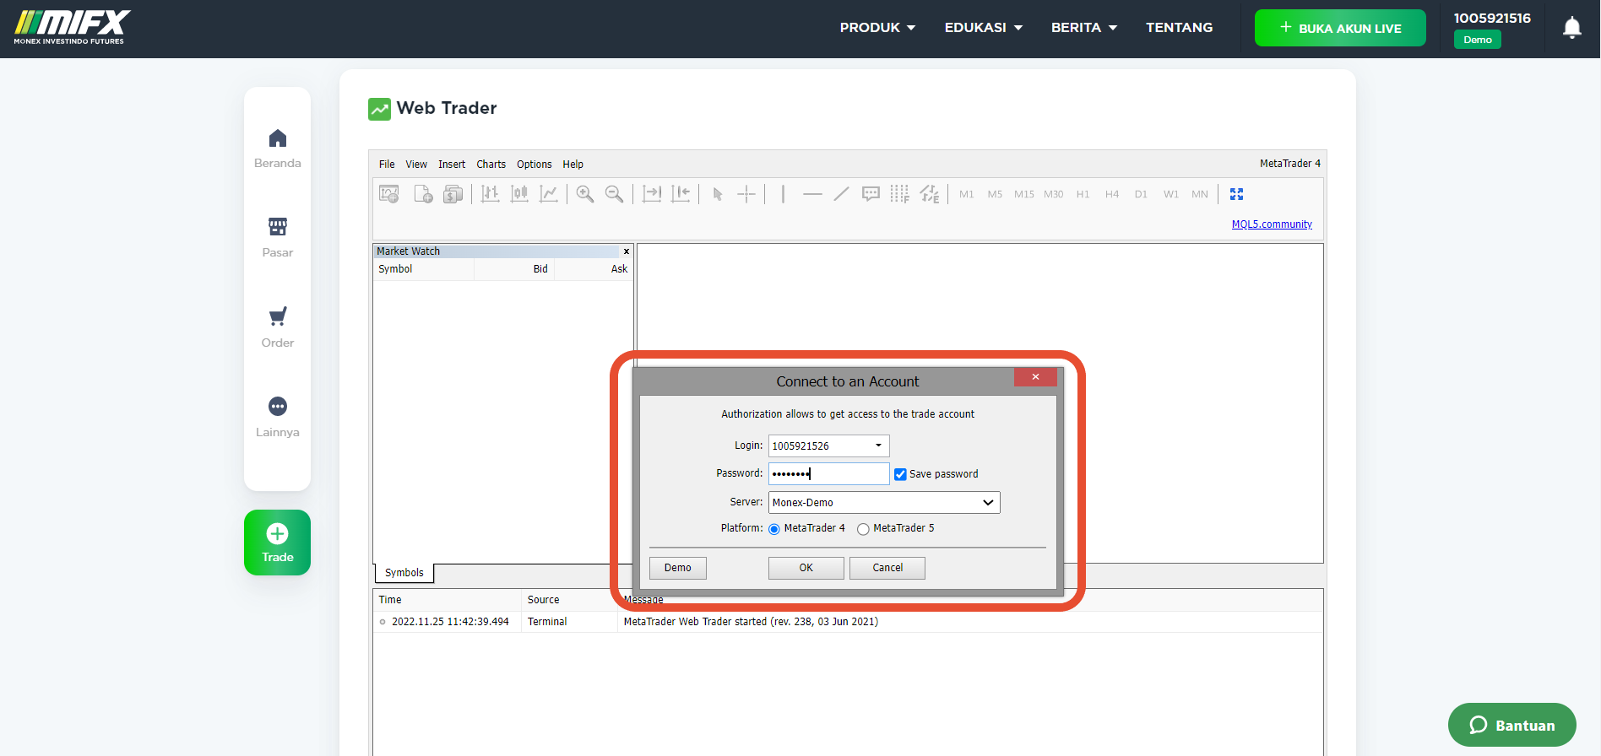Click the new chart toolbar icon

(389, 194)
